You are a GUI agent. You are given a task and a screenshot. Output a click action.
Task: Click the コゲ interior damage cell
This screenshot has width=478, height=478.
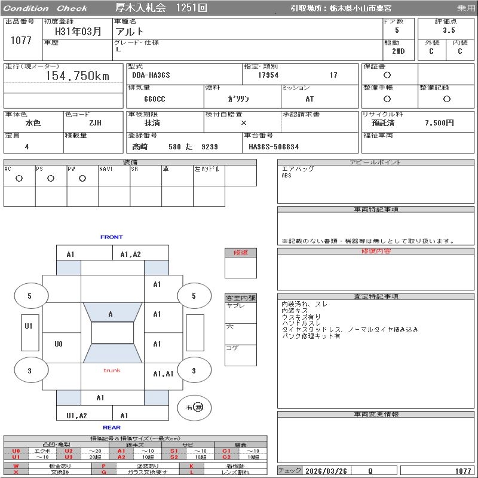(x=241, y=356)
